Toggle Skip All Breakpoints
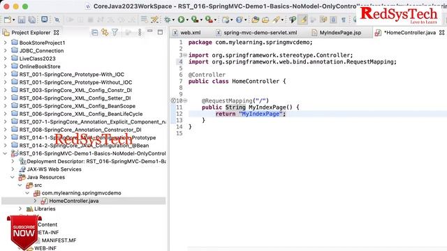The height and width of the screenshot is (251, 447). pyautogui.click(x=57, y=20)
